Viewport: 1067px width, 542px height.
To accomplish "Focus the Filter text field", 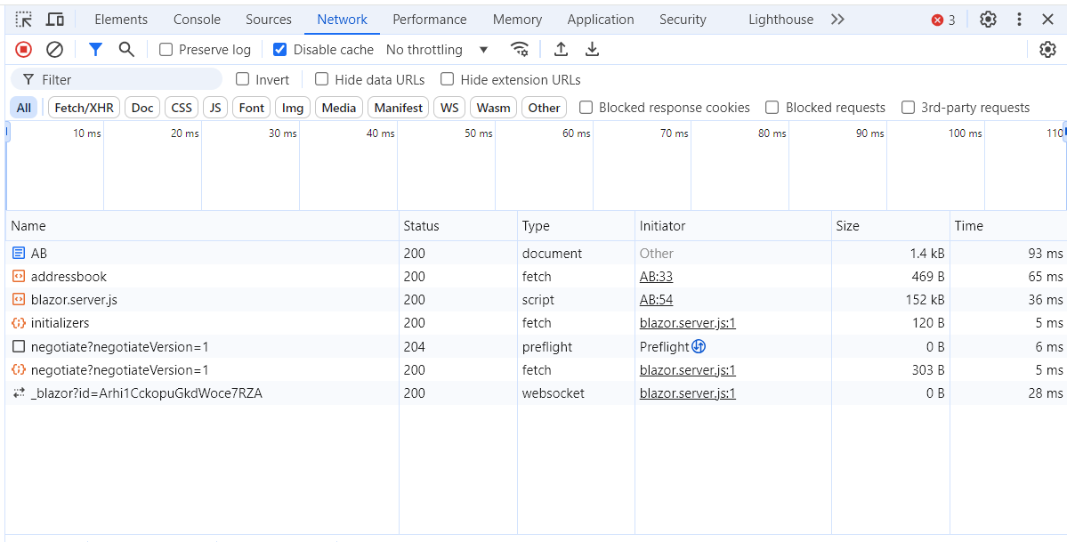I will point(117,80).
